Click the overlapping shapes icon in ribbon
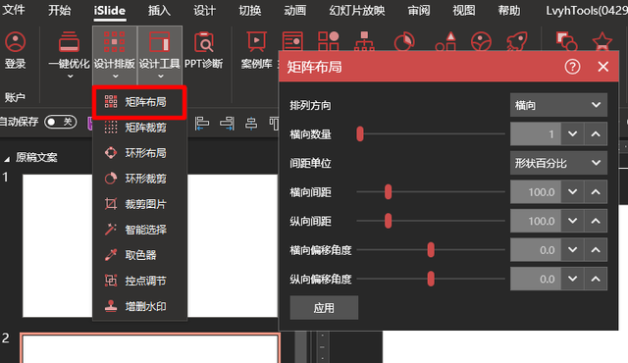This screenshot has width=628, height=363. 566,41
